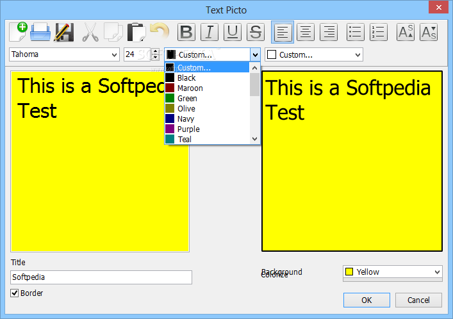Select Purple from color list

(207, 129)
